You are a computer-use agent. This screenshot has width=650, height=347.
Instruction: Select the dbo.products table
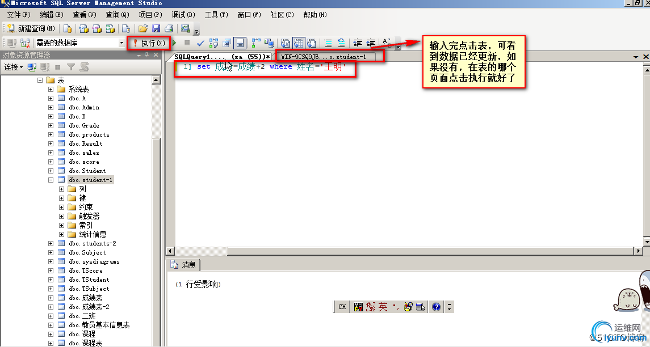[89, 134]
